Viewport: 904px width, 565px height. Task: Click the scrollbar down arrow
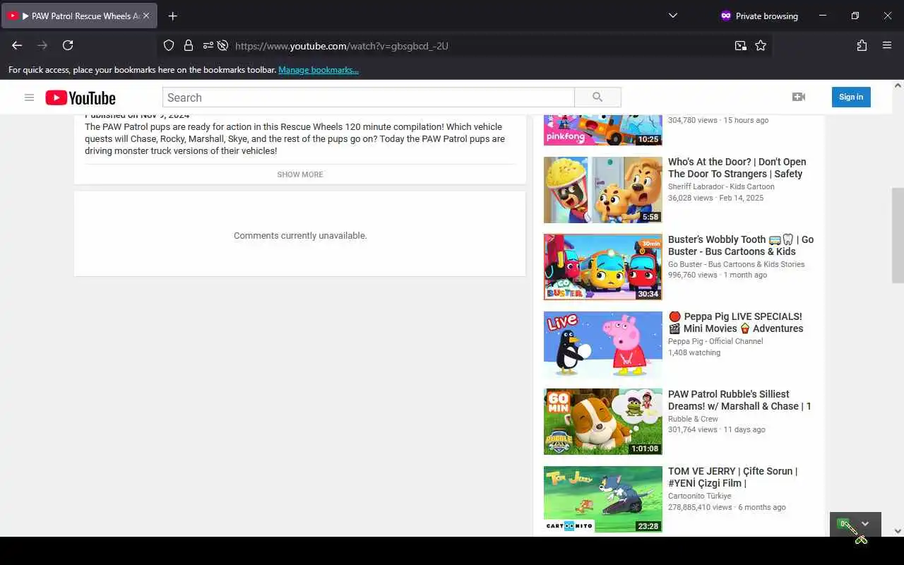coord(898,531)
